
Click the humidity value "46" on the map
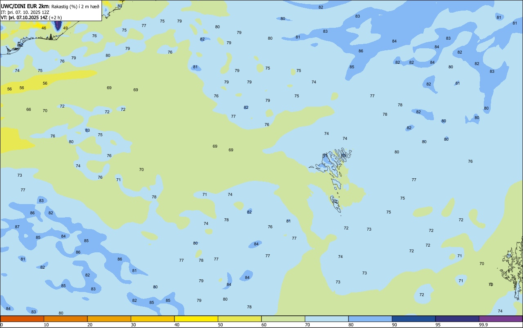point(44,28)
